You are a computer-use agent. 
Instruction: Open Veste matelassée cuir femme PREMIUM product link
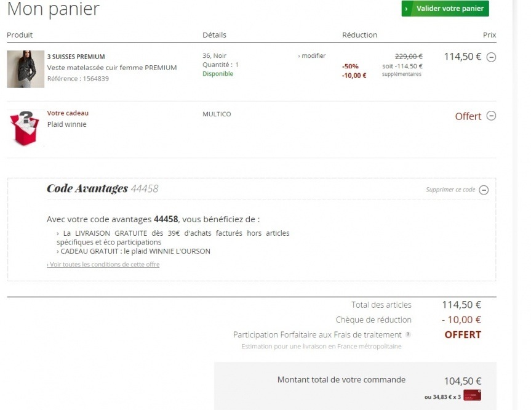(x=112, y=68)
